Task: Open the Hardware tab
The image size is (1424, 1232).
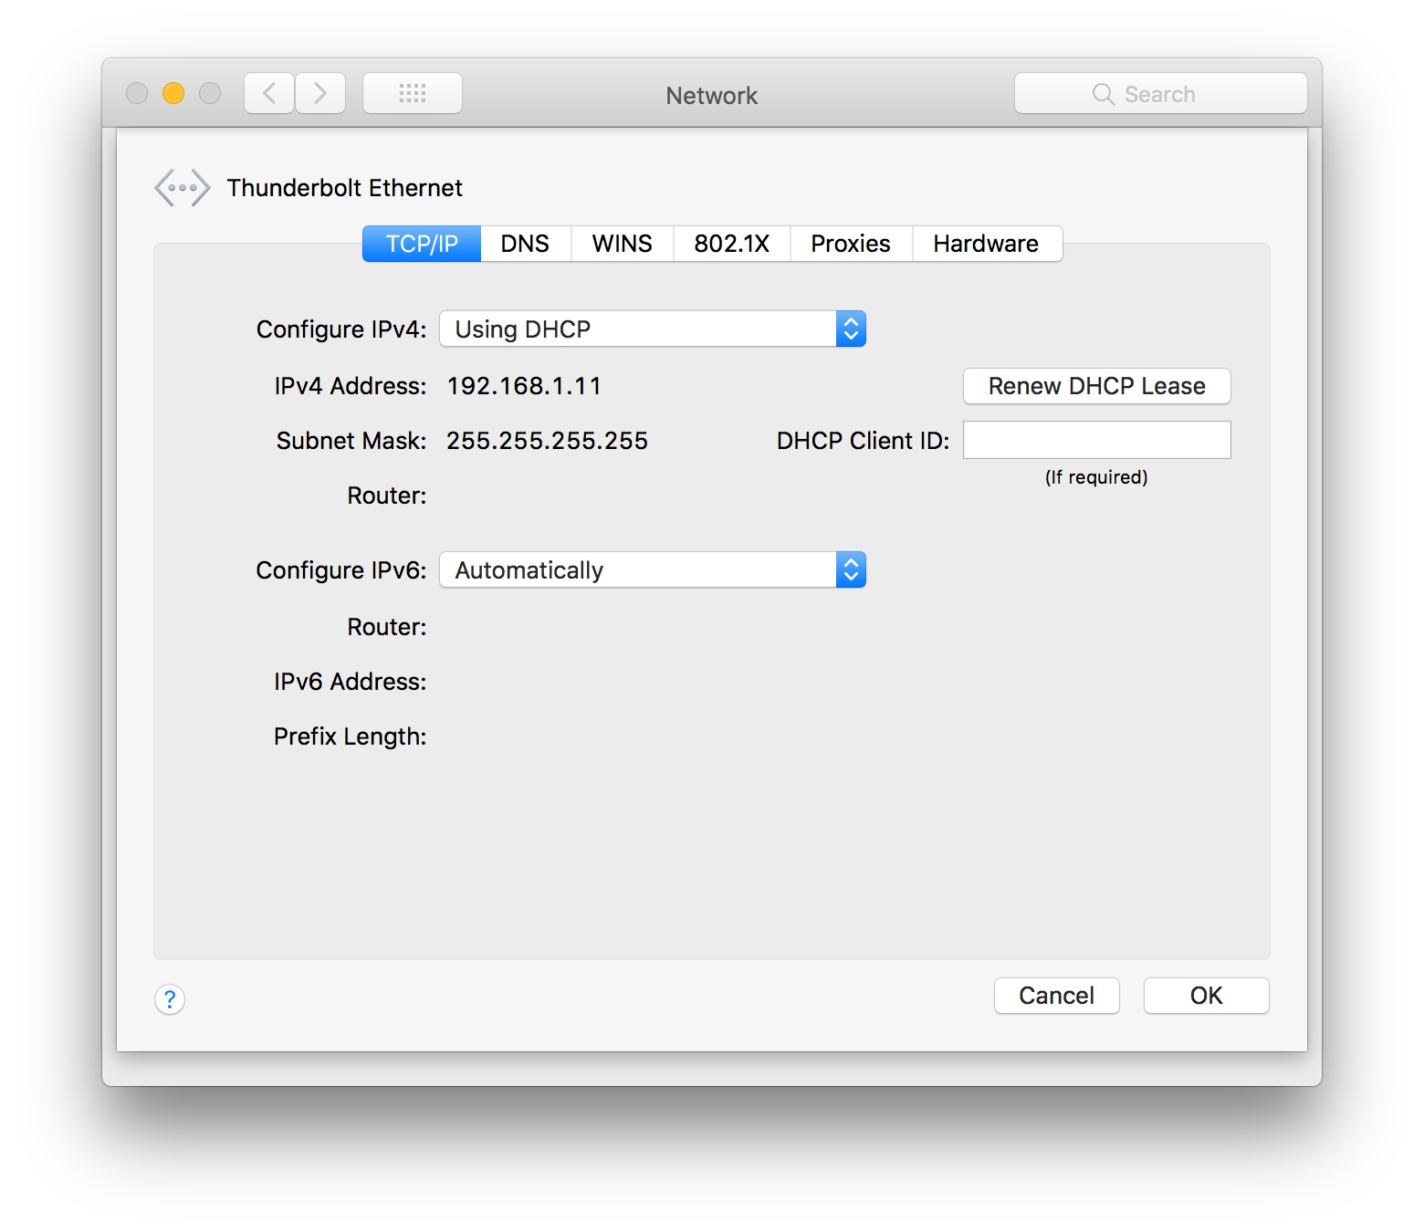Action: tap(987, 244)
